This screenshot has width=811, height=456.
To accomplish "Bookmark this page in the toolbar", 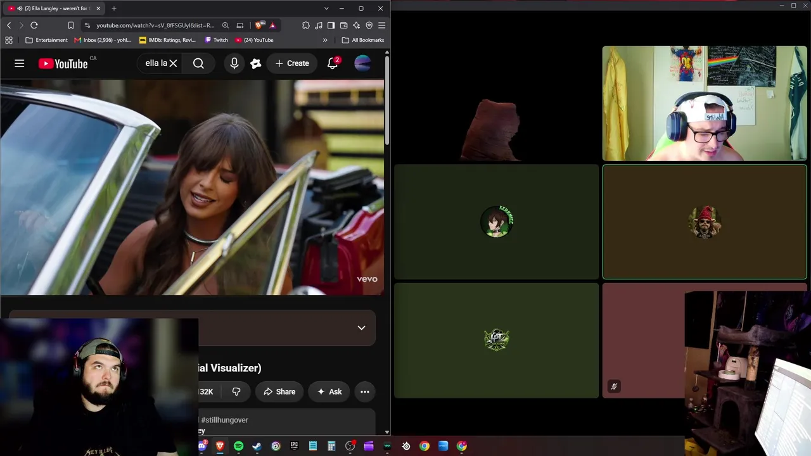I will pos(71,25).
